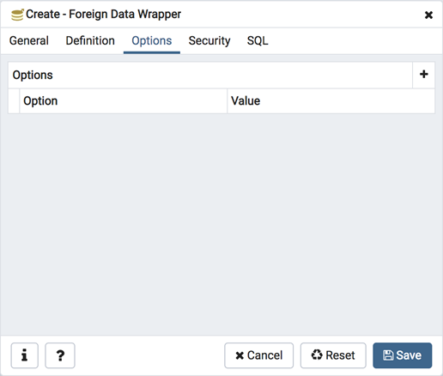
Task: Switch to the General tab
Action: (29, 40)
